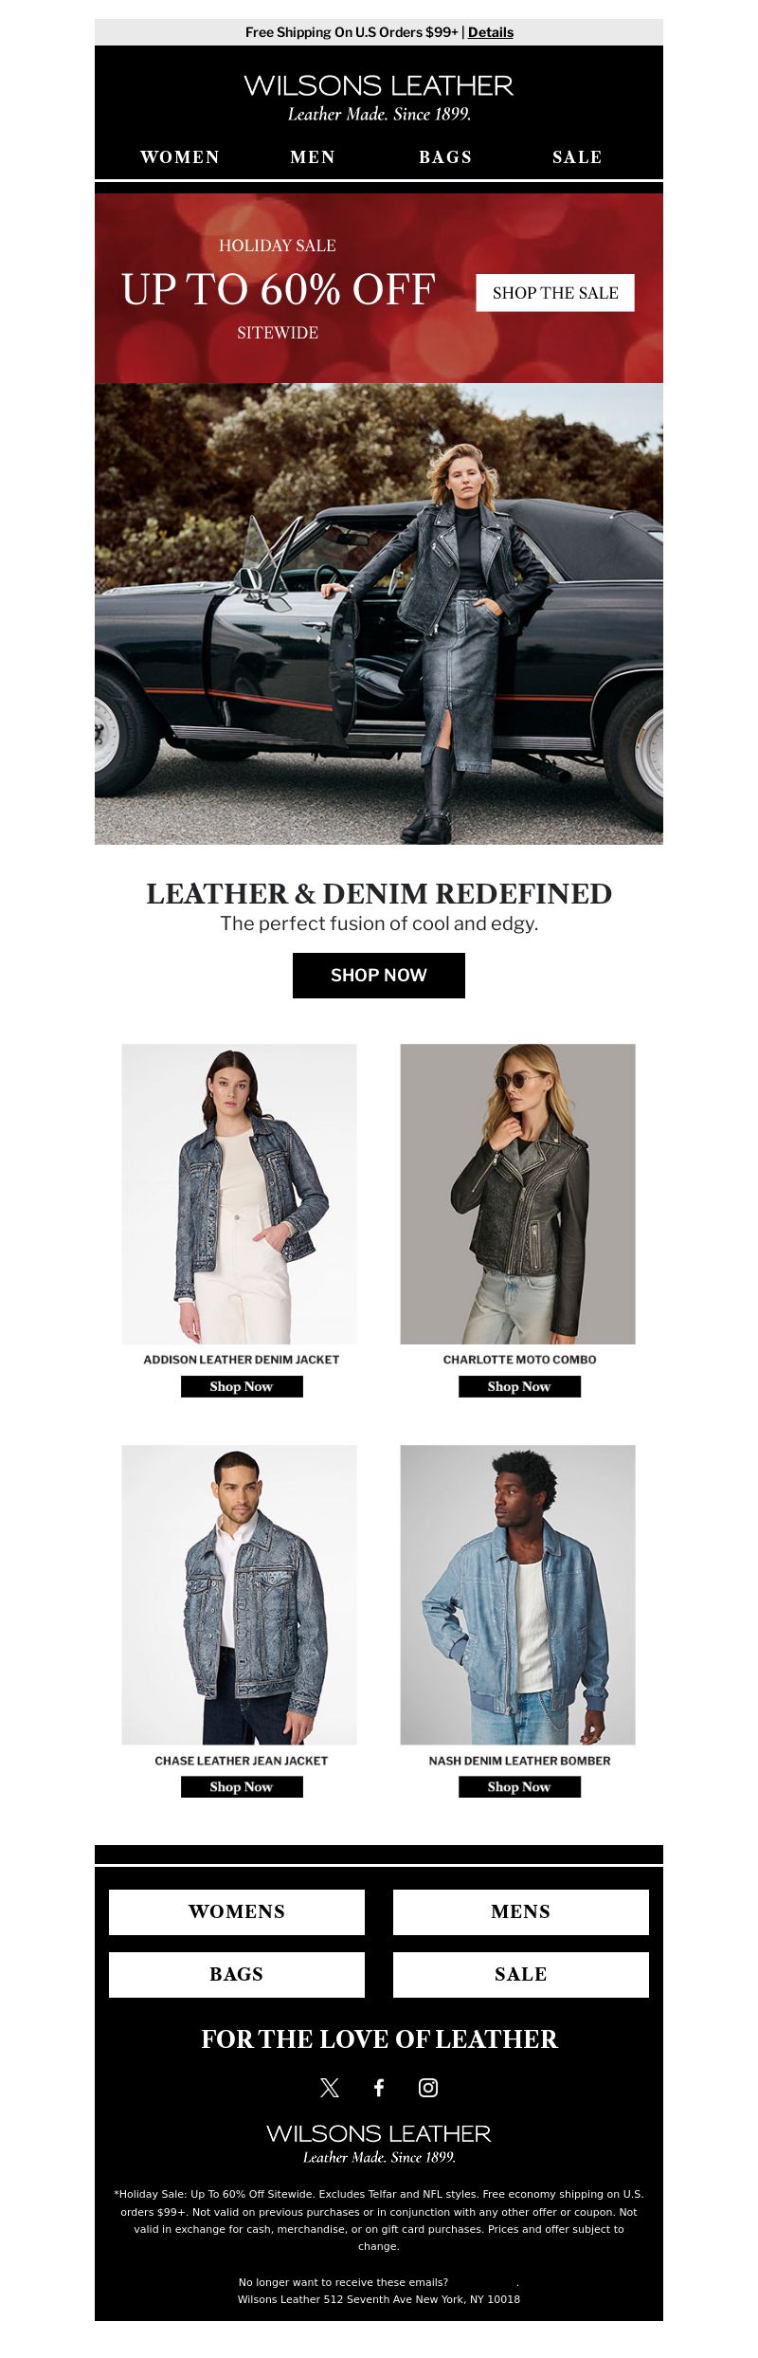Select the footer BAGS button
The height and width of the screenshot is (2358, 758).
(x=237, y=1974)
